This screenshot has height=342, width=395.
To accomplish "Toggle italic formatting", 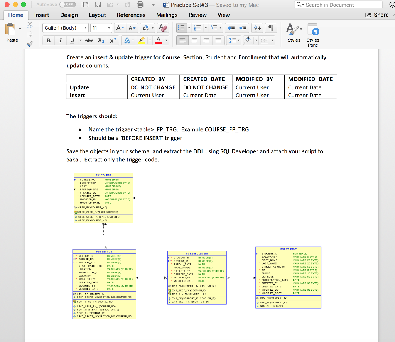I will (x=60, y=40).
